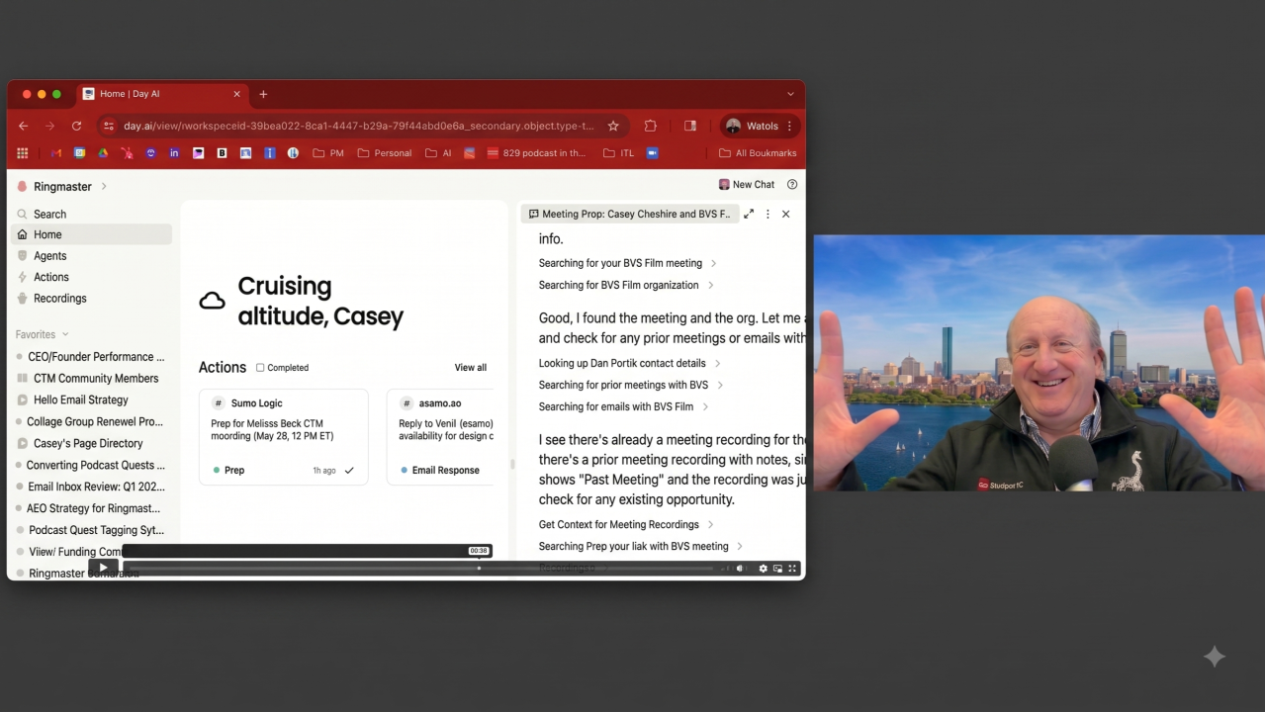Open the Google Drive bookmark

click(x=103, y=153)
